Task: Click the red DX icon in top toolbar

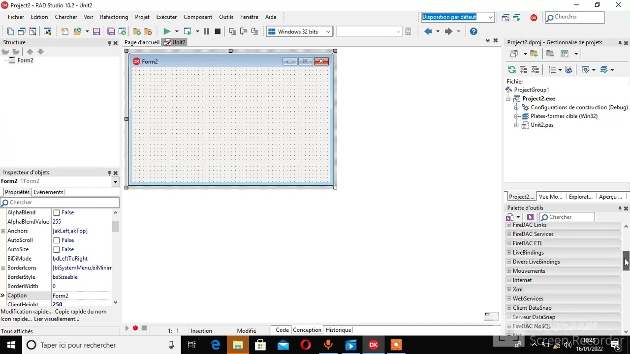Action: [534, 17]
